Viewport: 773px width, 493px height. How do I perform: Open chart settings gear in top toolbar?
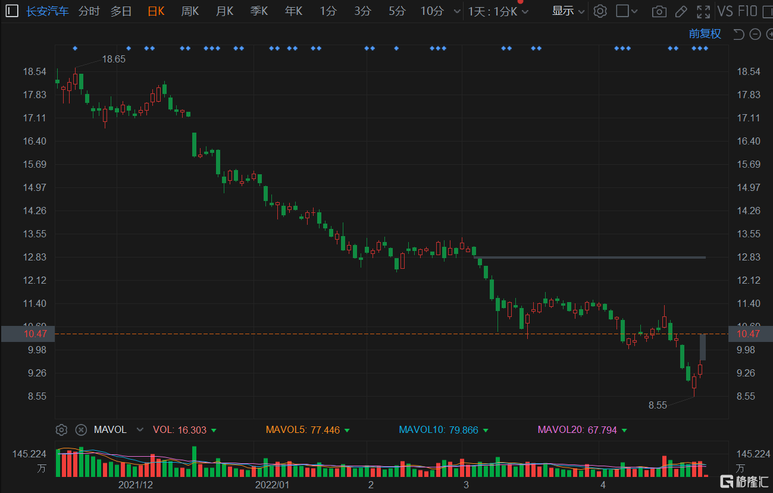[600, 11]
